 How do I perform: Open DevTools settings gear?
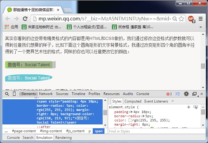click(x=186, y=94)
